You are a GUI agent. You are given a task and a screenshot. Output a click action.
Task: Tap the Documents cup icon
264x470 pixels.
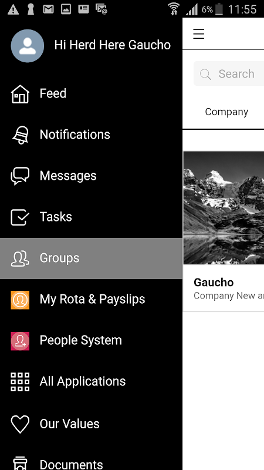pos(20,464)
